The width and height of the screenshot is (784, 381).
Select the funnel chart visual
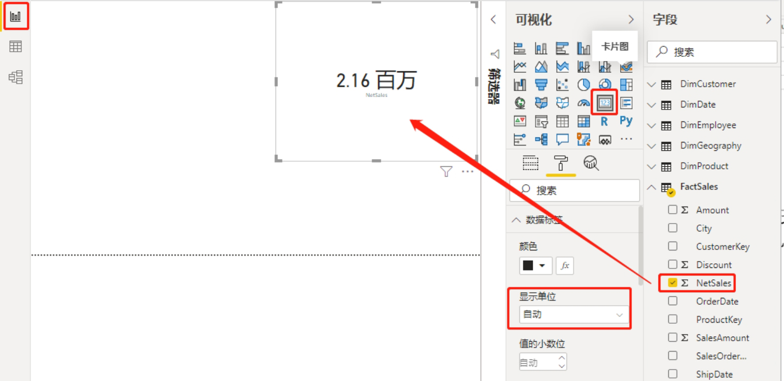click(x=541, y=85)
